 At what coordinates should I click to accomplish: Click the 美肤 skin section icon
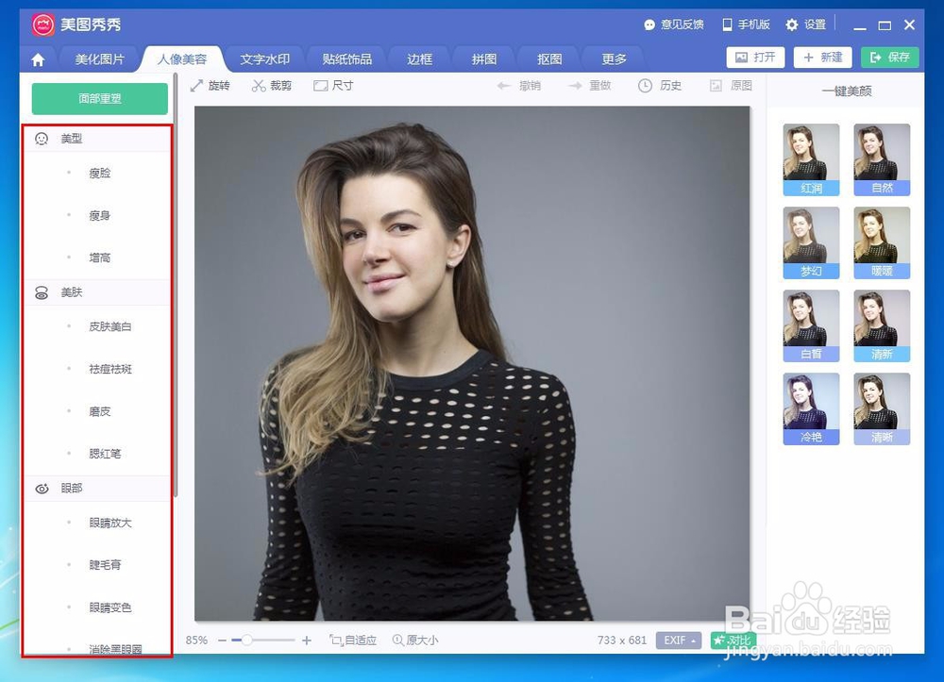tap(42, 292)
